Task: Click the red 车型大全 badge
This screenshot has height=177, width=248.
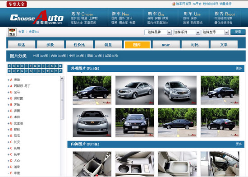Action: pyautogui.click(x=17, y=4)
